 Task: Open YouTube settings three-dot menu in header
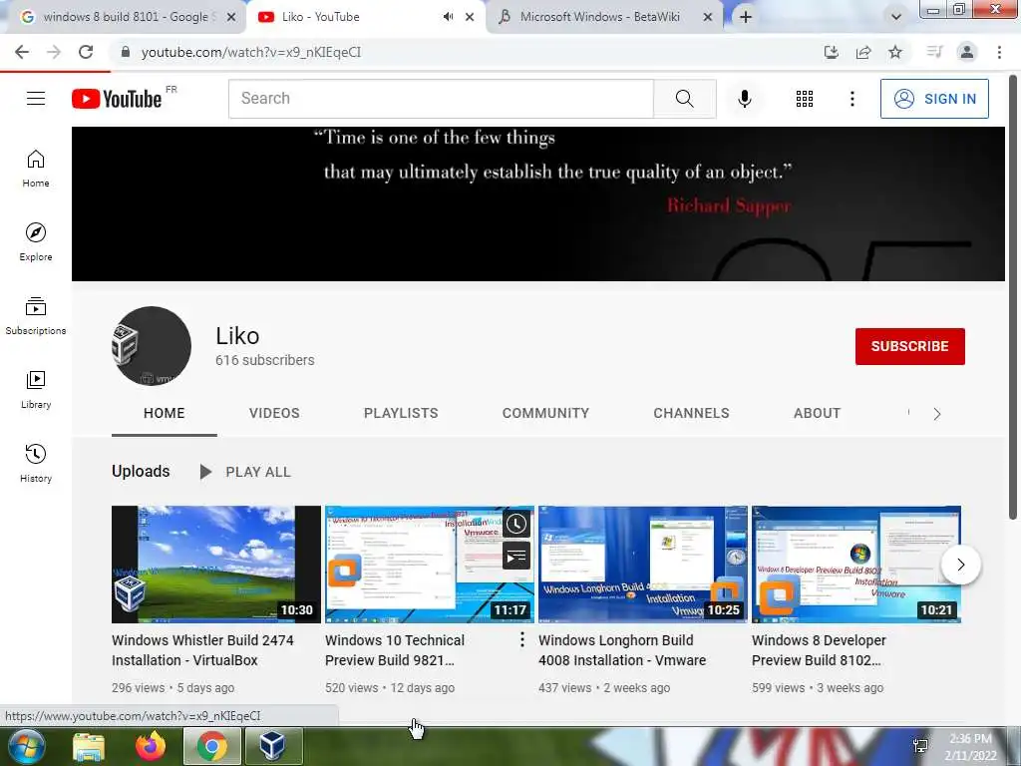[x=851, y=99]
